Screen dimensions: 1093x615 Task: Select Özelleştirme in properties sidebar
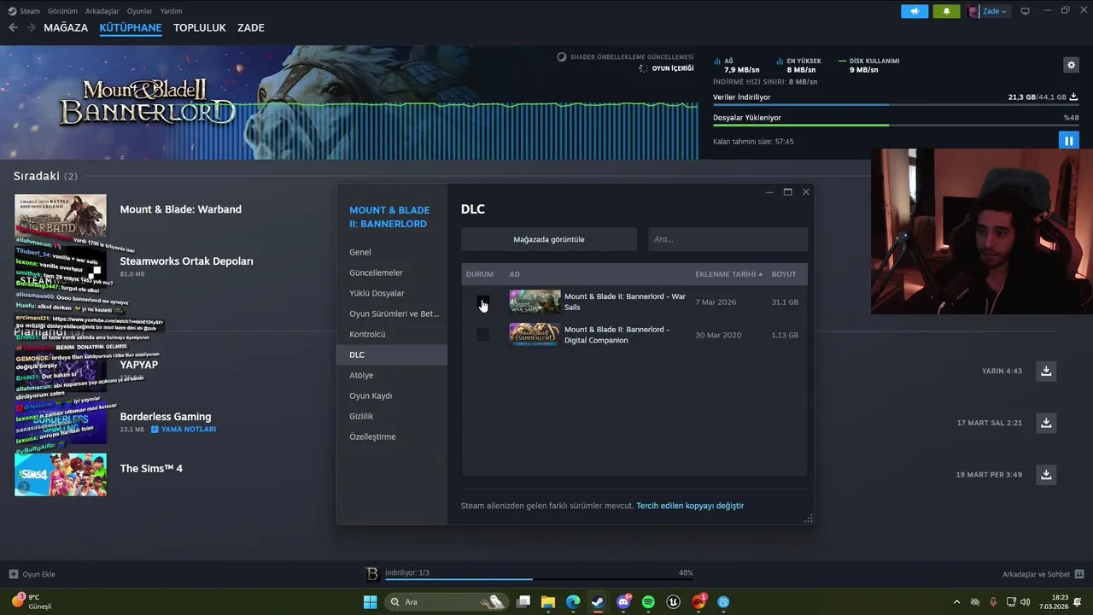click(392, 436)
